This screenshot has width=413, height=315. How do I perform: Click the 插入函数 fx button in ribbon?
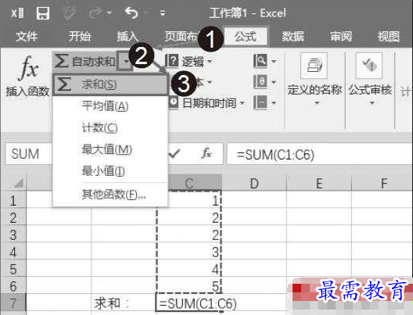[x=27, y=77]
